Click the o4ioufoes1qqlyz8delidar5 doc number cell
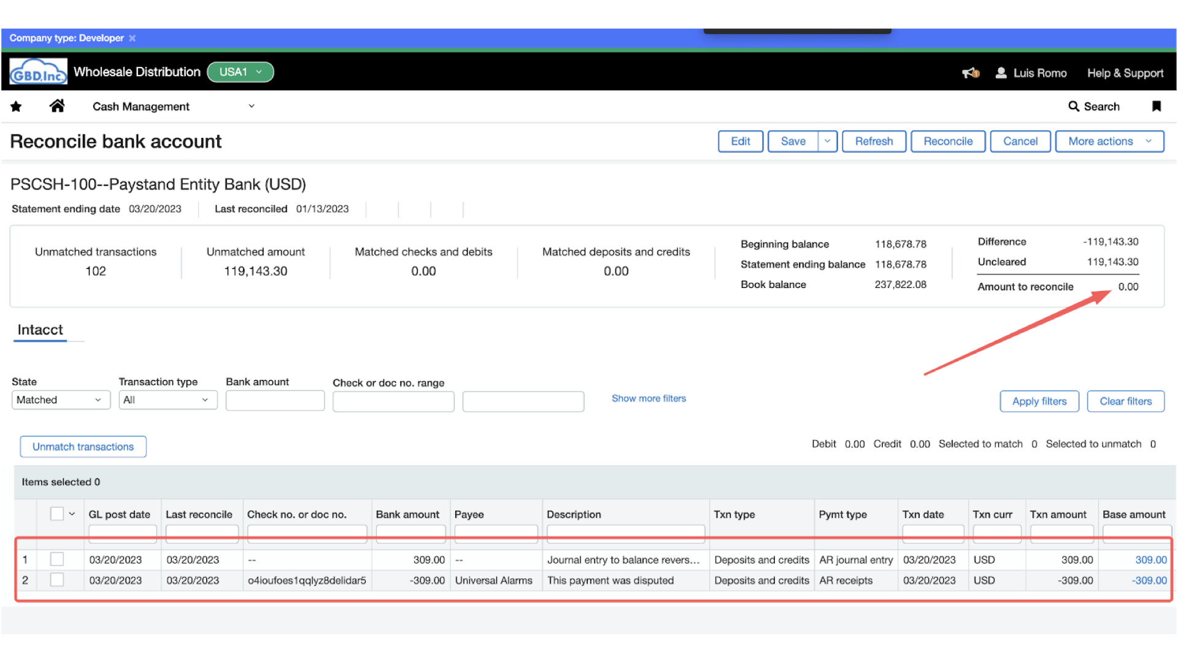1178x663 pixels. click(307, 580)
